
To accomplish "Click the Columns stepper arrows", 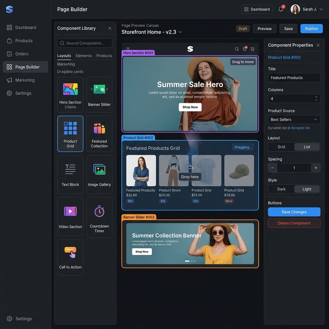I will [x=316, y=99].
